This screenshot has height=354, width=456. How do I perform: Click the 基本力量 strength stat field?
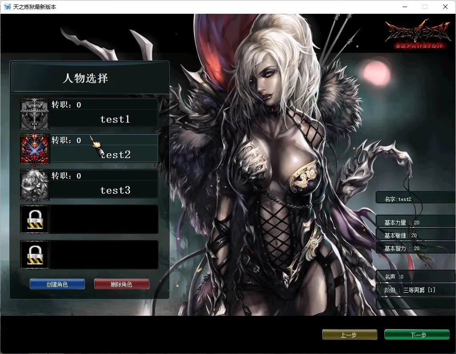415,222
